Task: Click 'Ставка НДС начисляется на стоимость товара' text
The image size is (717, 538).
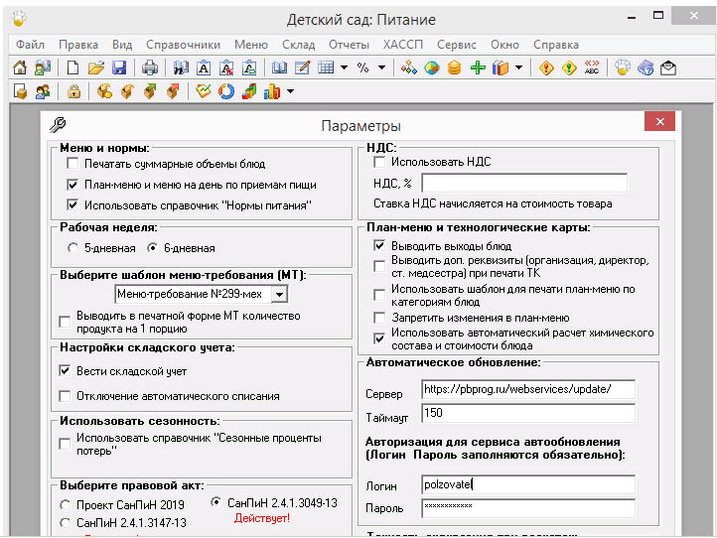Action: coord(493,203)
